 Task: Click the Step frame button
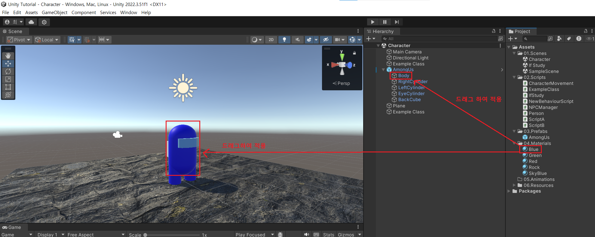tap(397, 22)
